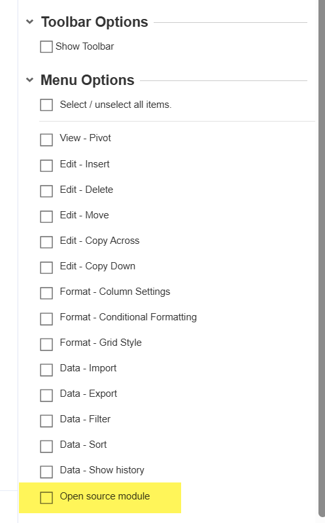
Task: Enable Edit - Copy Across
Action: [x=46, y=242]
